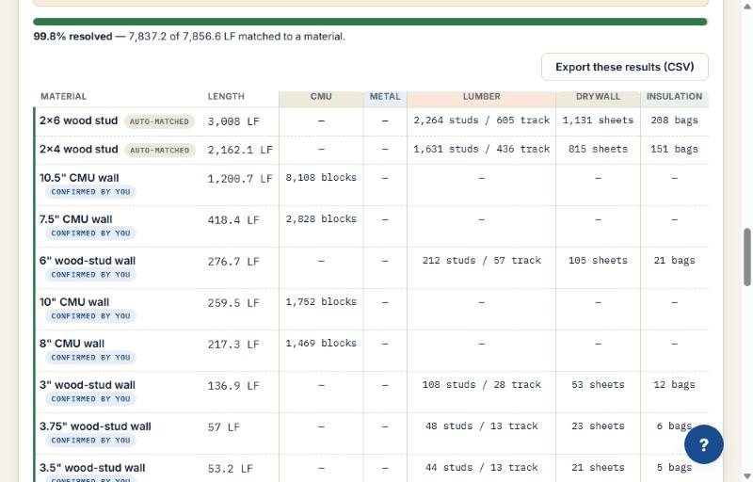Click CONFIRMED BY YOU badge under 8" CMU wall
The image size is (753, 482).
(x=90, y=357)
